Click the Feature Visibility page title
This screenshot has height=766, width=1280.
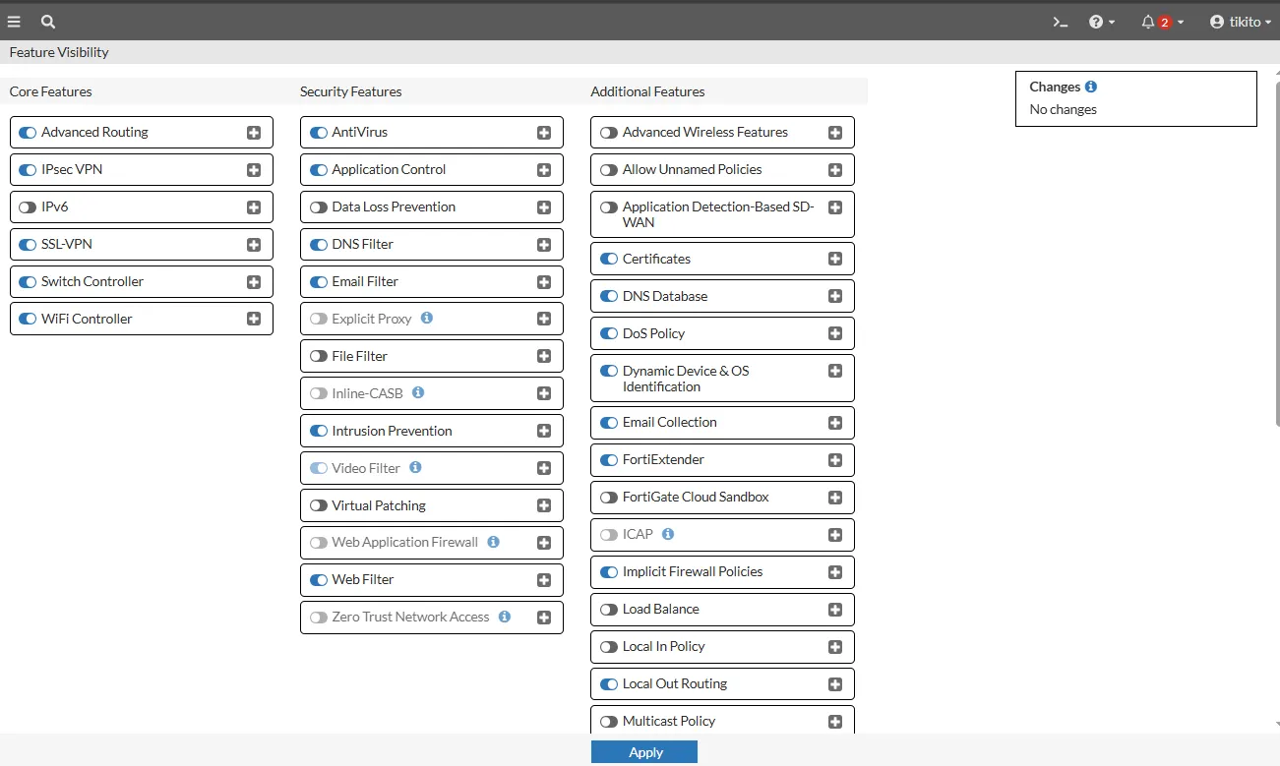pyautogui.click(x=59, y=52)
